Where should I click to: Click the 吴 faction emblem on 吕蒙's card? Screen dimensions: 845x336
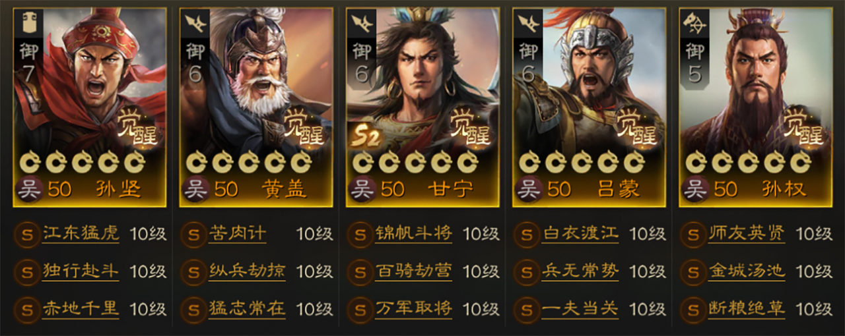click(527, 189)
